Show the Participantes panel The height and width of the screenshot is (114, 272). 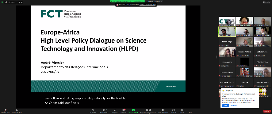tap(104, 110)
